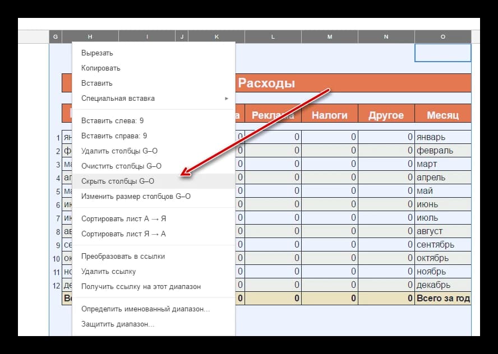498x354 pixels.
Task: Sort sheet with 'Сортировать лист Я → А'
Action: [123, 234]
